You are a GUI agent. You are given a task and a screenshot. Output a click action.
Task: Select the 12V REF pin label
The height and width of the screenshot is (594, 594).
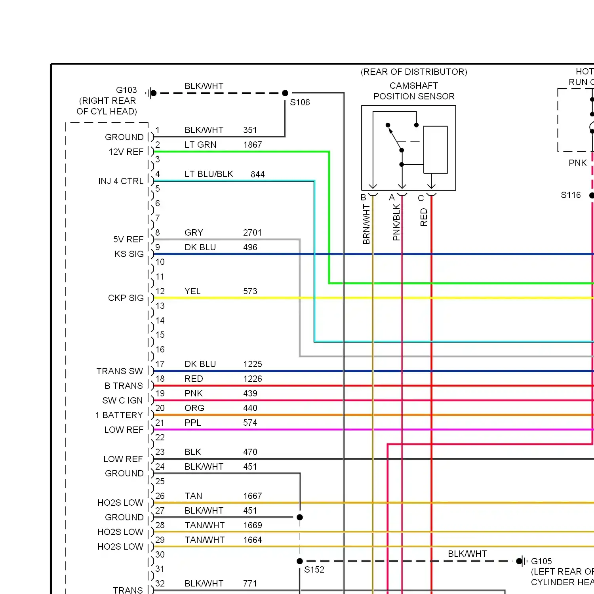126,152
